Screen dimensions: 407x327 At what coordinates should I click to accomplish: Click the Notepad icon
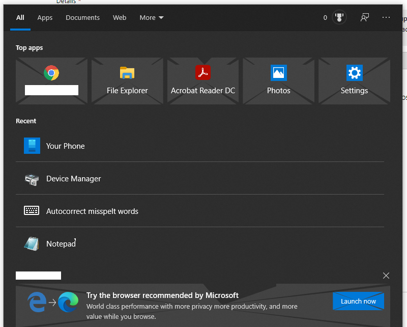click(32, 244)
